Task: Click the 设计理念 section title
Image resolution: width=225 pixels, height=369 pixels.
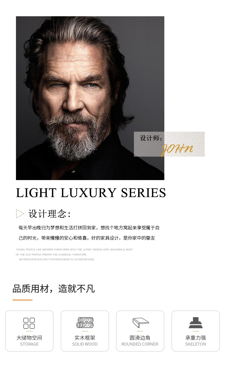Action: [50, 214]
